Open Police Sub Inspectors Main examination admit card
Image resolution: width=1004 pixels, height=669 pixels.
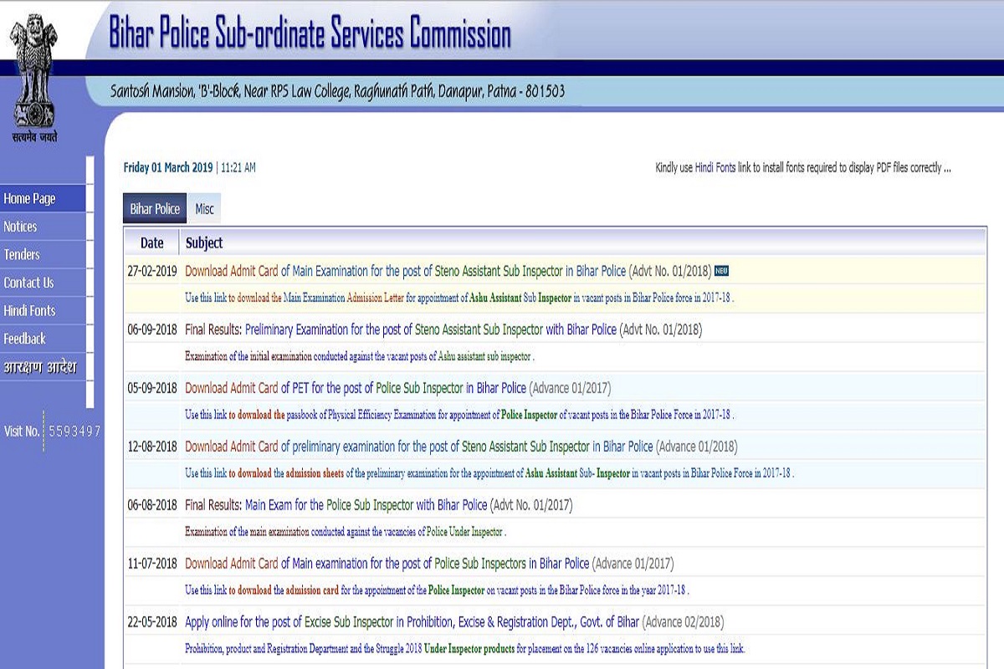tap(429, 564)
